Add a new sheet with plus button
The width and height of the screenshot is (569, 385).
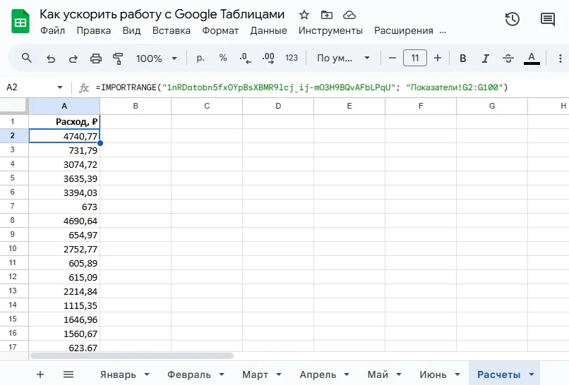[x=40, y=374]
